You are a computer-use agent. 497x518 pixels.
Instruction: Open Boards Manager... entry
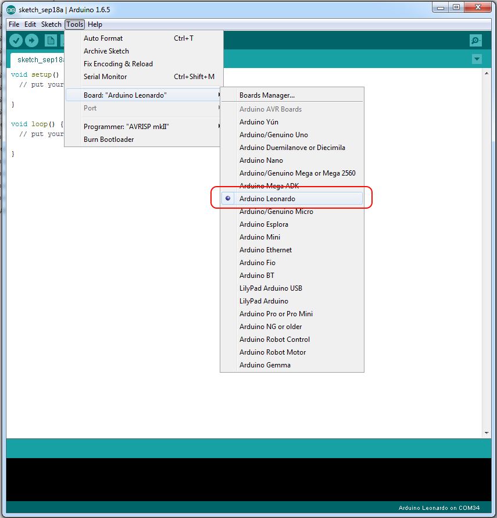[x=292, y=95]
